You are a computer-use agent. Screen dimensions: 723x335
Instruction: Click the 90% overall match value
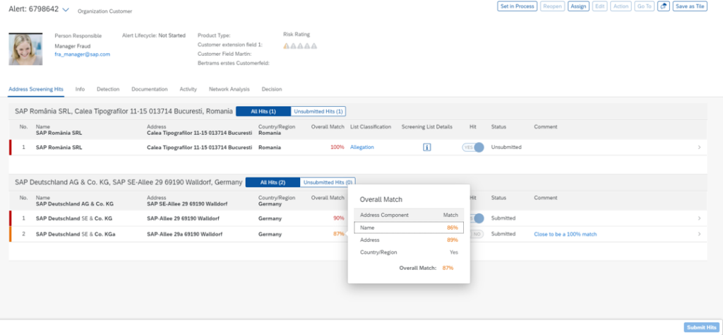tap(339, 218)
